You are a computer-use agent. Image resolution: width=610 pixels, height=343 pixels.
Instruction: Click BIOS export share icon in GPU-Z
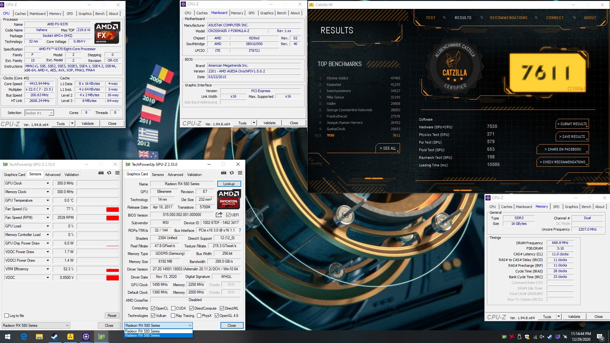[x=219, y=215]
